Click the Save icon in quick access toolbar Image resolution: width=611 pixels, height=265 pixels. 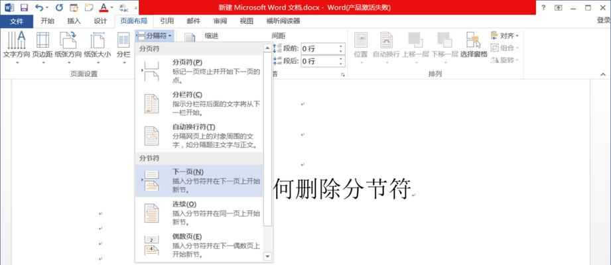[x=24, y=7]
